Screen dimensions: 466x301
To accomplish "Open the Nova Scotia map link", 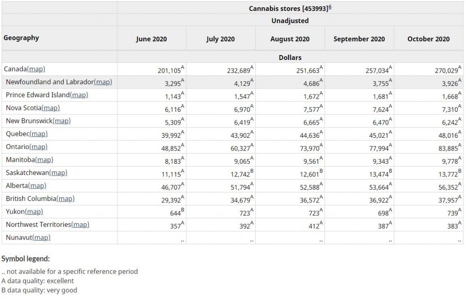I will (x=51, y=108).
